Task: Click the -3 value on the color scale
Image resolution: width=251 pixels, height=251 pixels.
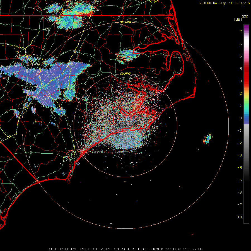Action: click(240, 155)
